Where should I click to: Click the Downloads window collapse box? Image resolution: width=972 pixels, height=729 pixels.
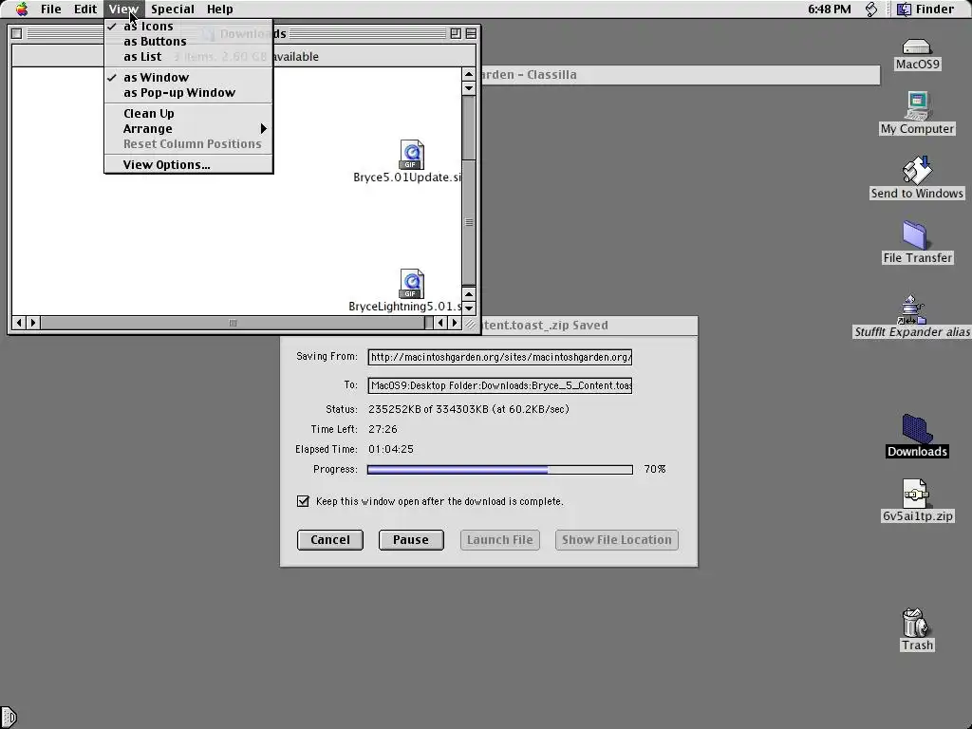point(471,33)
